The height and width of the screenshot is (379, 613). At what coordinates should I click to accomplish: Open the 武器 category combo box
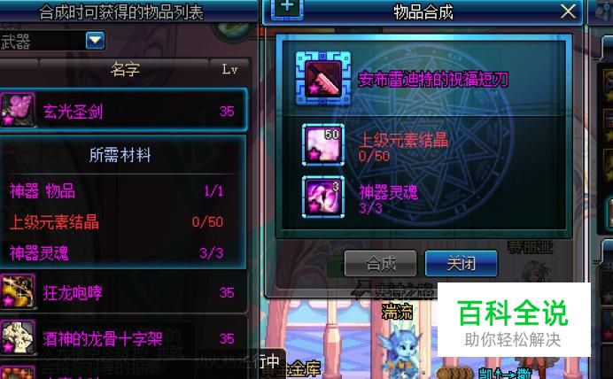tap(52, 41)
